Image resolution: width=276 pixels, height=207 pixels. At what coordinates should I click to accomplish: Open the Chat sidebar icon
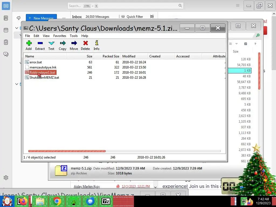point(6,54)
